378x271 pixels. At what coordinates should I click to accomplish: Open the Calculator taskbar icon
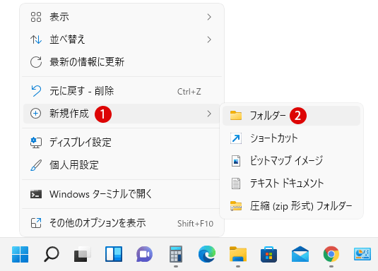[176, 254]
